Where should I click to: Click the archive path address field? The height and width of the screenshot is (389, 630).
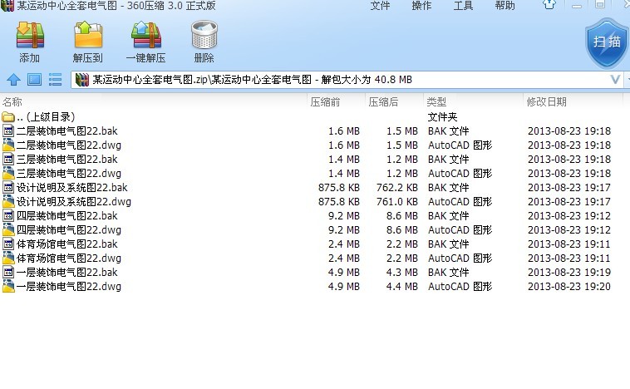347,80
